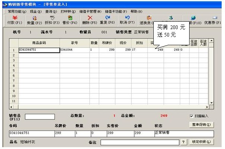Select the 数量 (F2) quantity tool
This screenshot has height=149, width=225.
[34, 20]
